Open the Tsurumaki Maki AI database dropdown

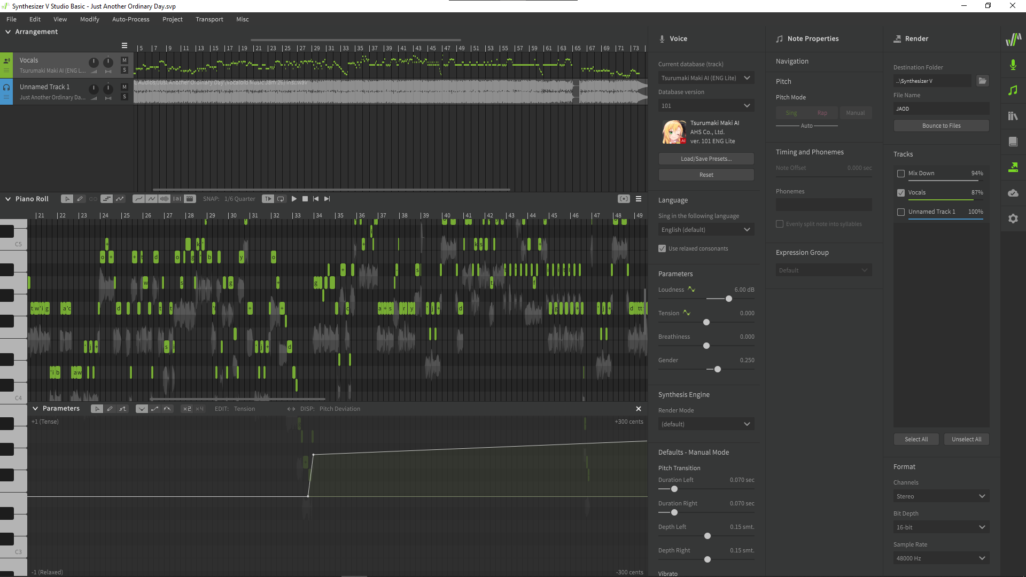point(706,78)
